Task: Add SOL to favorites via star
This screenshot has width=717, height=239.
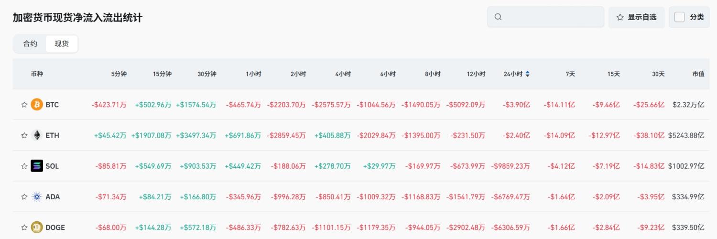Action: [24, 166]
